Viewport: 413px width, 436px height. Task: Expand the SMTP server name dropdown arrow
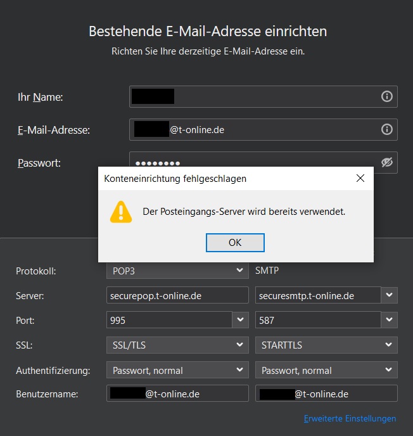(390, 295)
